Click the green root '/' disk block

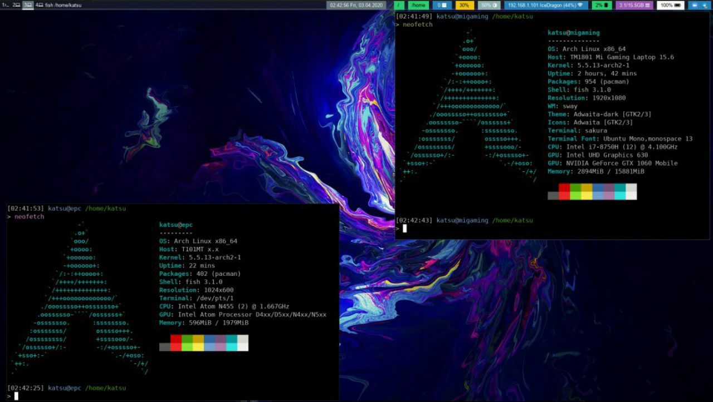(x=399, y=5)
